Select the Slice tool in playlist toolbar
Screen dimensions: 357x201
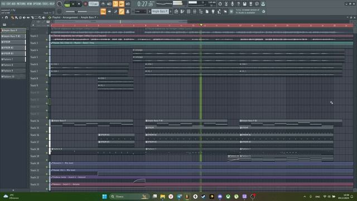pos(32,17)
